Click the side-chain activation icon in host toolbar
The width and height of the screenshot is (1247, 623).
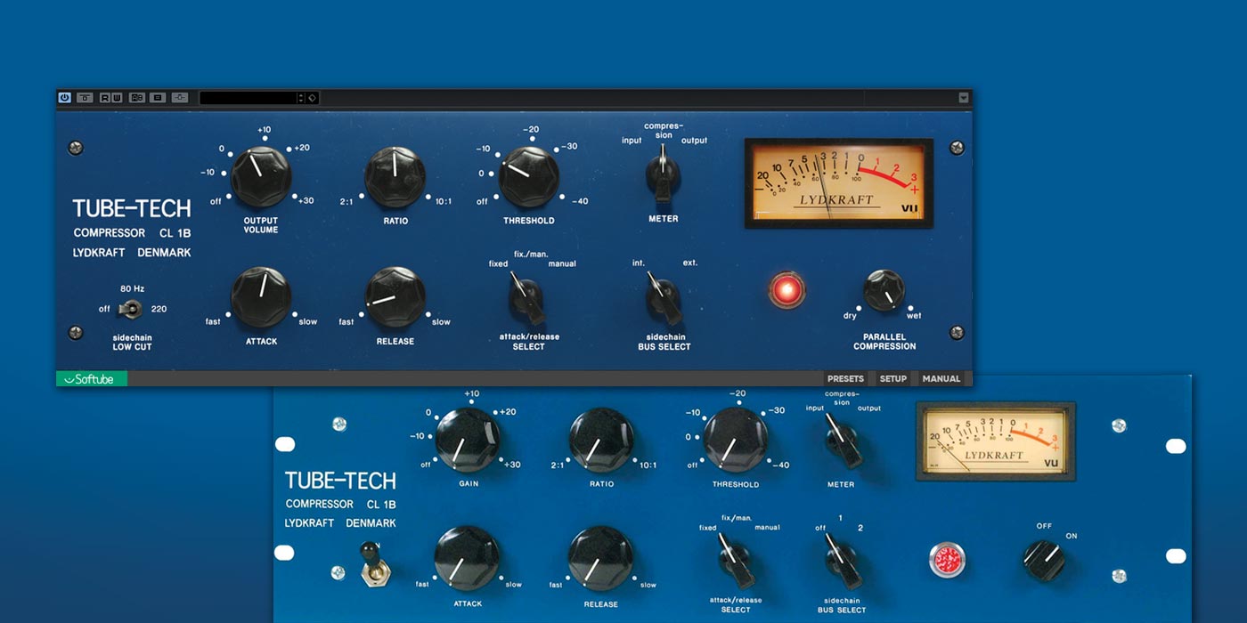(x=180, y=98)
